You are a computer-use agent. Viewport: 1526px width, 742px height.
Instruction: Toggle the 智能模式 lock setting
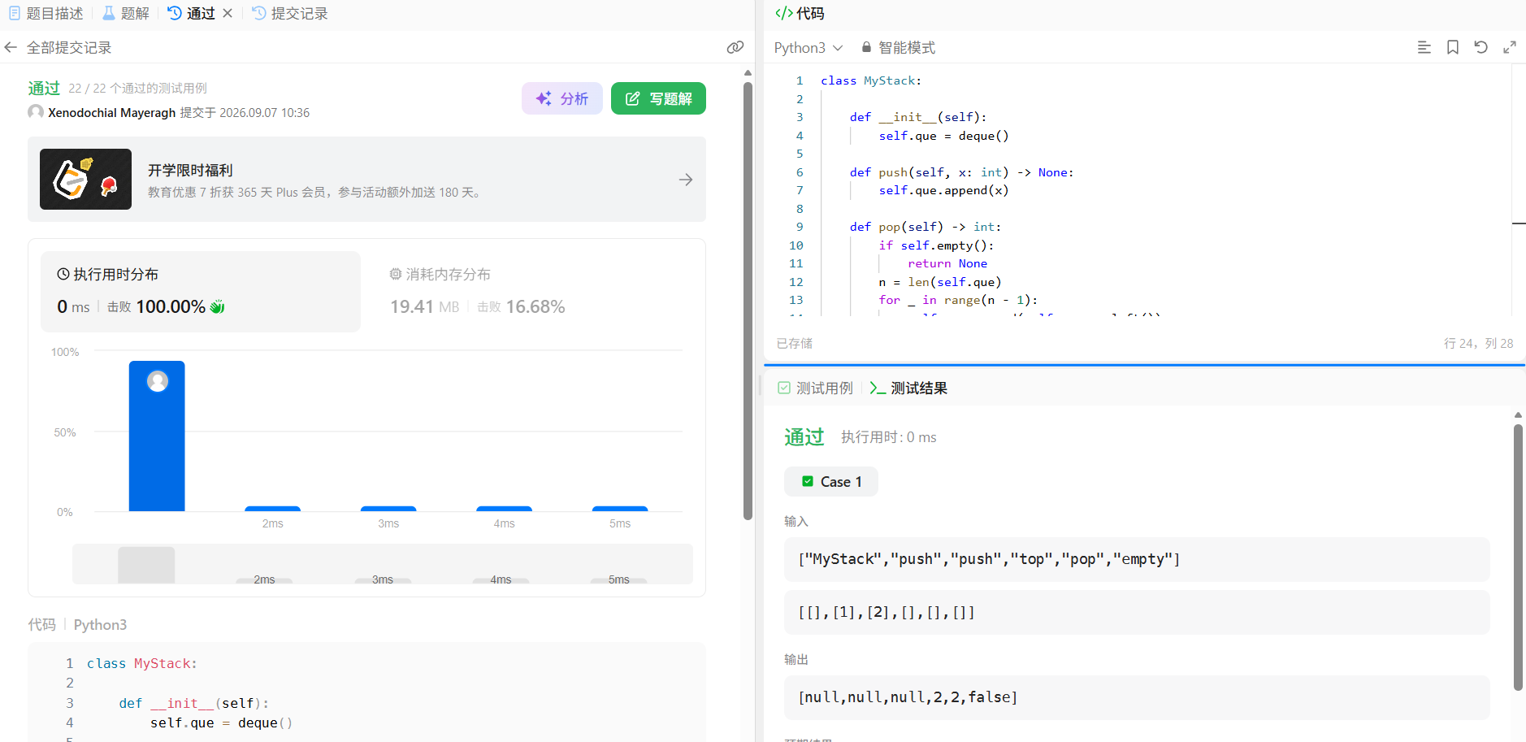click(x=899, y=47)
